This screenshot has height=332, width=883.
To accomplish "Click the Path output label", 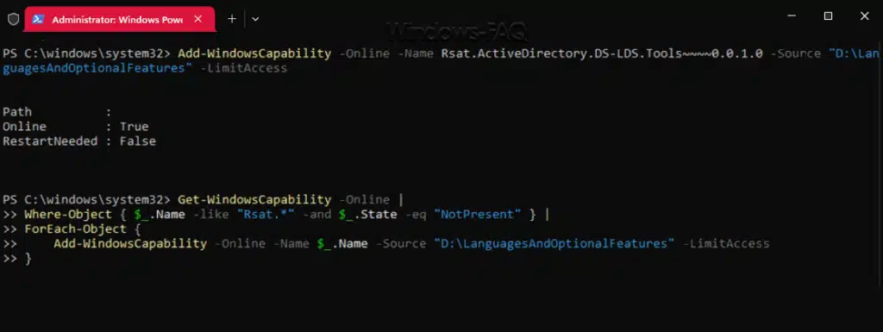I will pyautogui.click(x=17, y=112).
